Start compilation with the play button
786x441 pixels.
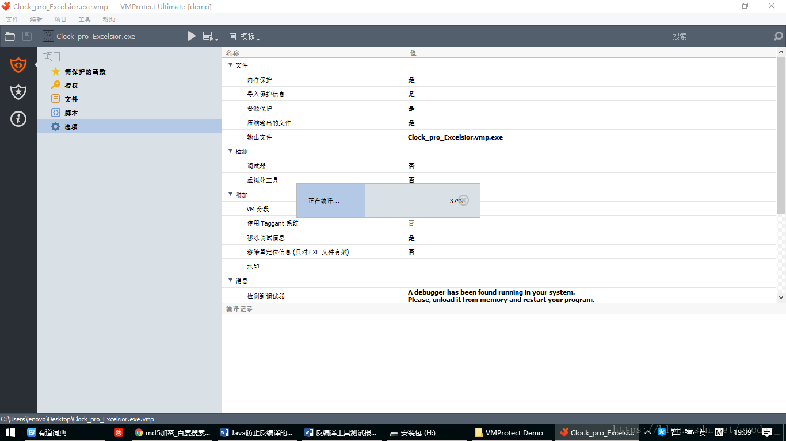pos(192,36)
